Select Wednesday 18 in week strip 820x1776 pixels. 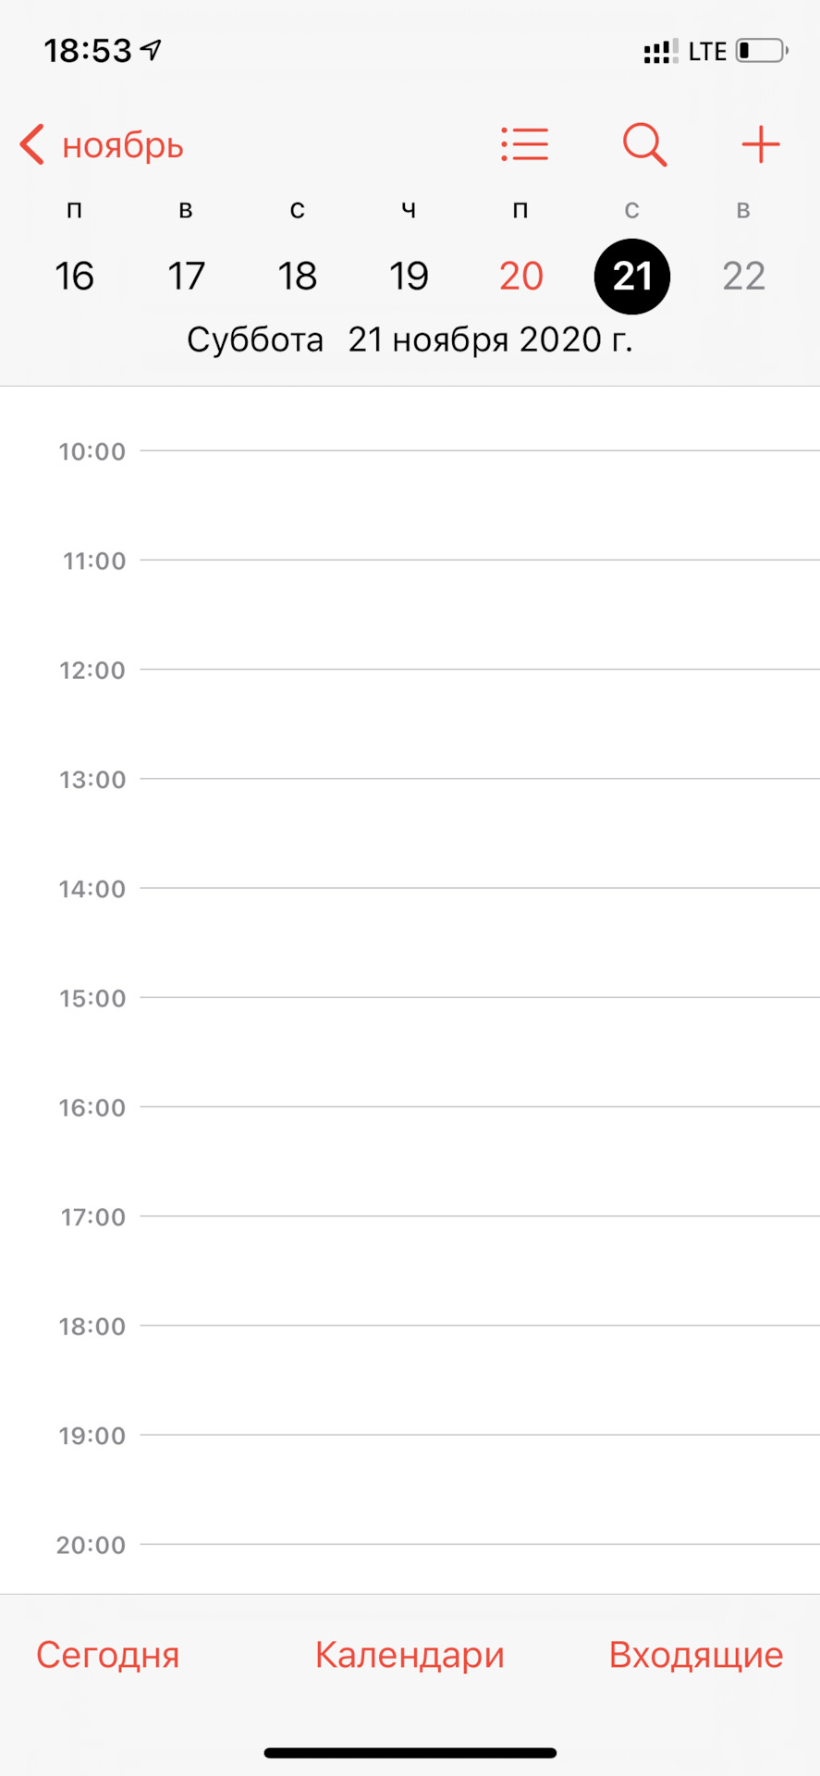298,276
